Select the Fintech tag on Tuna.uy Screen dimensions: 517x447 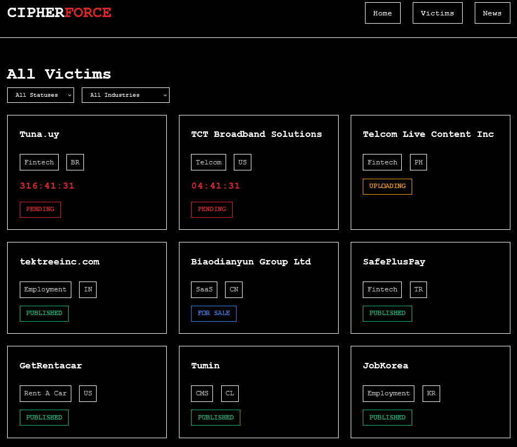click(x=39, y=162)
